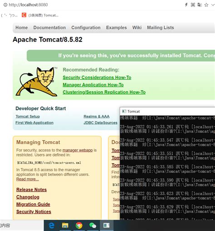Click the Developer Quick Start heading

[41, 108]
